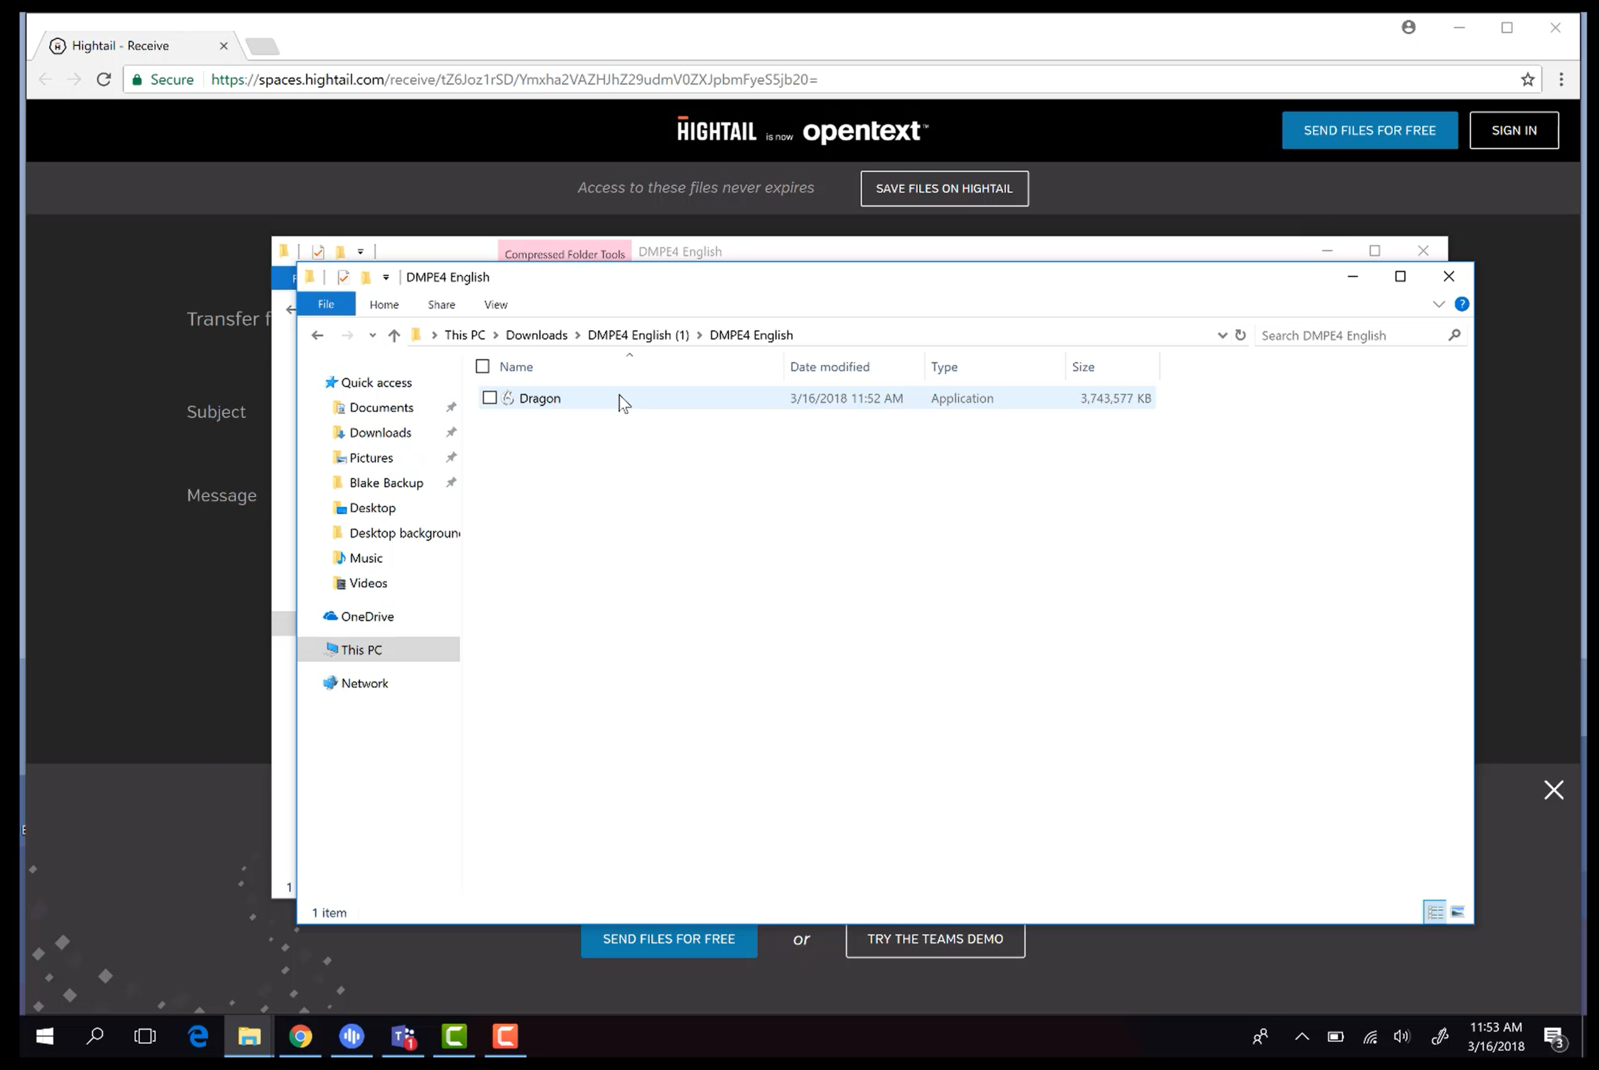
Task: Open the Windows Start menu
Action: coord(45,1037)
